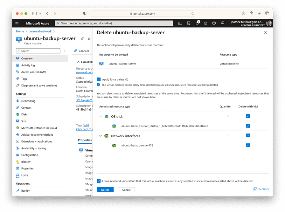Image resolution: width=285 pixels, height=212 pixels.
Task: Show Safari tab overview
Action: pos(267,13)
